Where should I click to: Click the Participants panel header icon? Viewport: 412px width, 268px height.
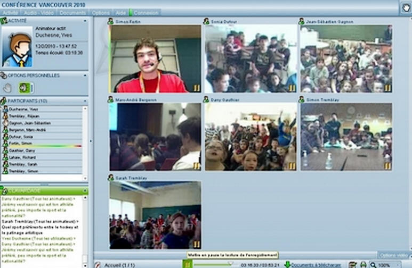(x=3, y=100)
